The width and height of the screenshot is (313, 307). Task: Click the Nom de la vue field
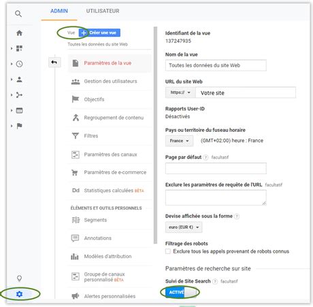point(216,65)
